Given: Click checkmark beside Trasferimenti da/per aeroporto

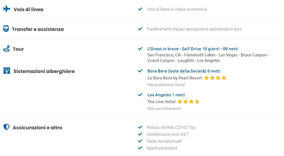Looking at the screenshot, I should (x=140, y=29).
